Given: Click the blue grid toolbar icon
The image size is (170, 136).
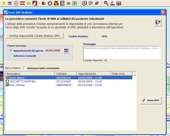Looking at the screenshot, I should 10,3.
